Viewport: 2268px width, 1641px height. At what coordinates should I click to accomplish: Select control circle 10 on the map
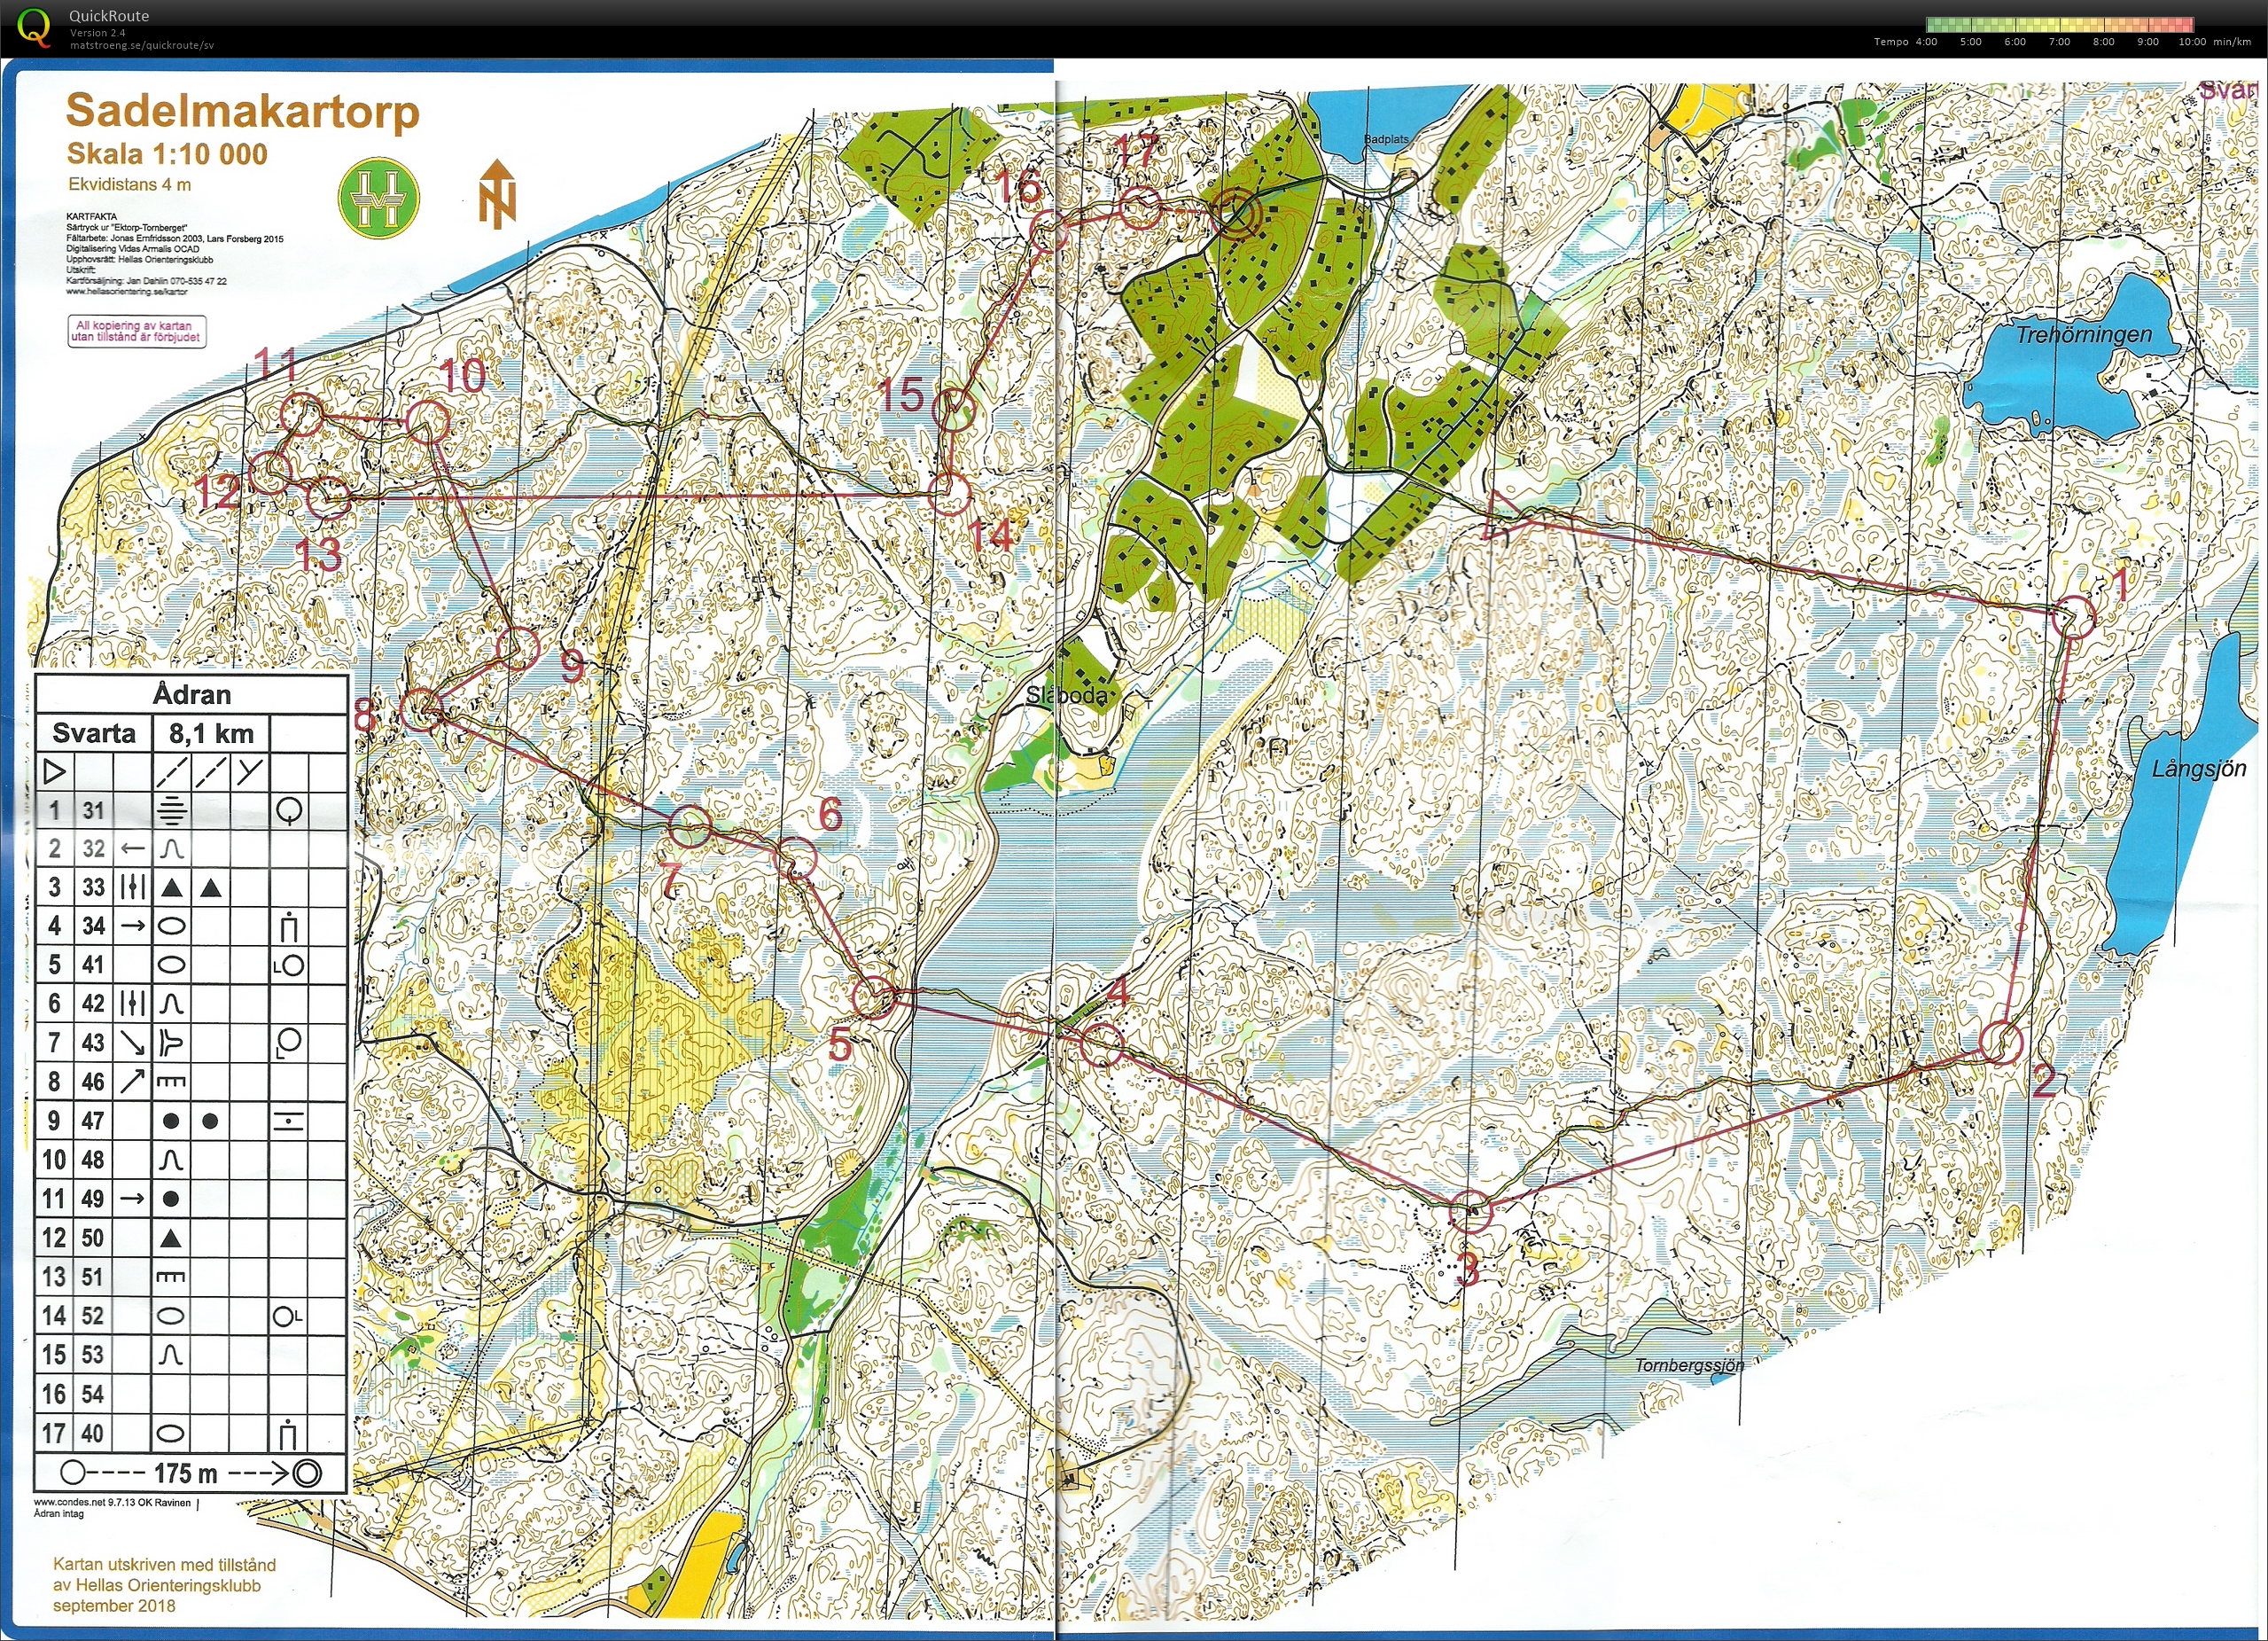(x=427, y=421)
